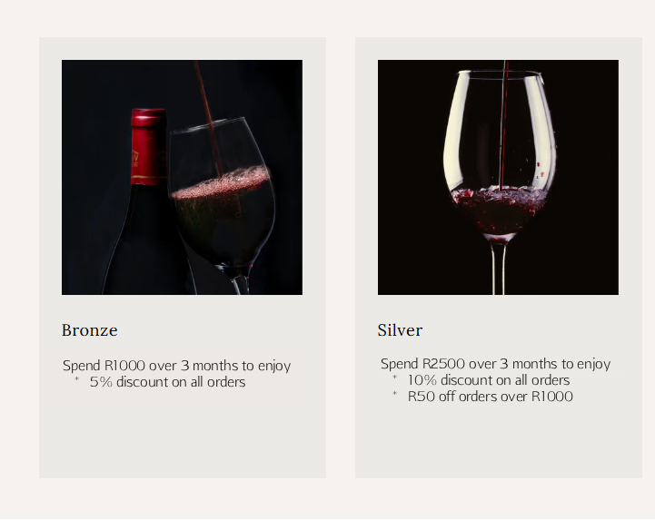Click the Bronze tier wine bottle image
Image resolution: width=655 pixels, height=520 pixels.
182,177
